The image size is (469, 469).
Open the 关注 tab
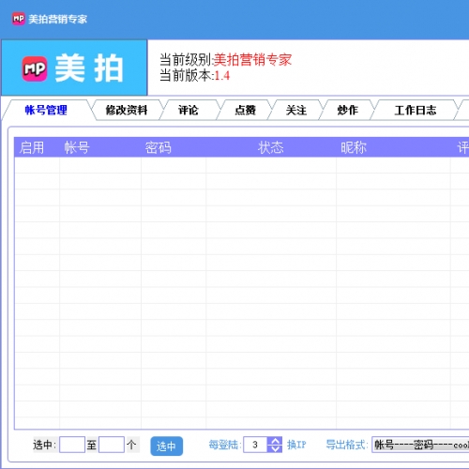296,110
